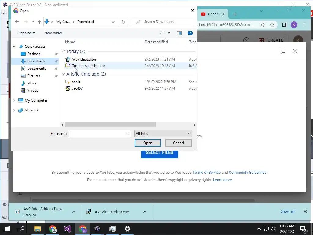Viewport: 313px width, 235px height.
Task: Open the All Files type dropdown
Action: tap(163, 134)
